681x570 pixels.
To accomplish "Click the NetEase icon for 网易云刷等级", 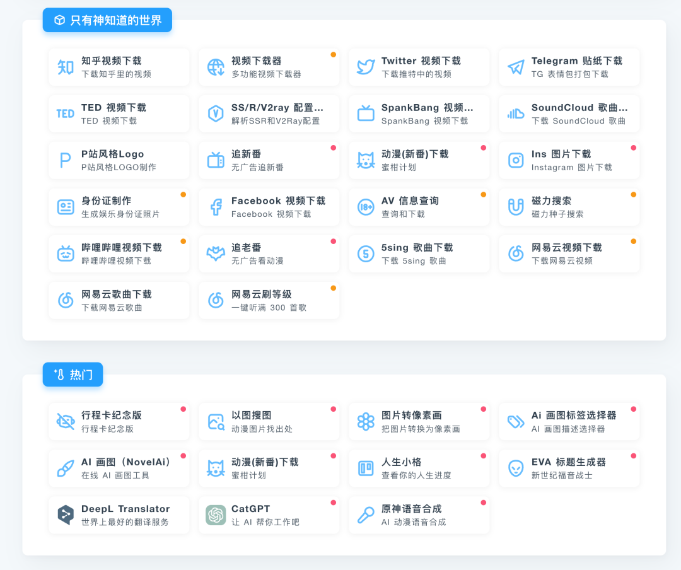I will click(x=216, y=300).
